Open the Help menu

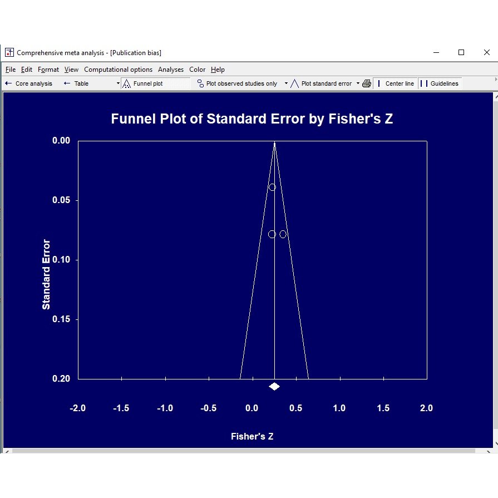pyautogui.click(x=218, y=70)
